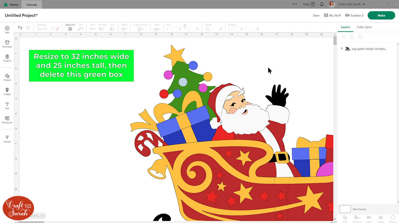399x223 pixels.
Task: Open the Operation Basic Cut dropdown
Action: [45, 29]
